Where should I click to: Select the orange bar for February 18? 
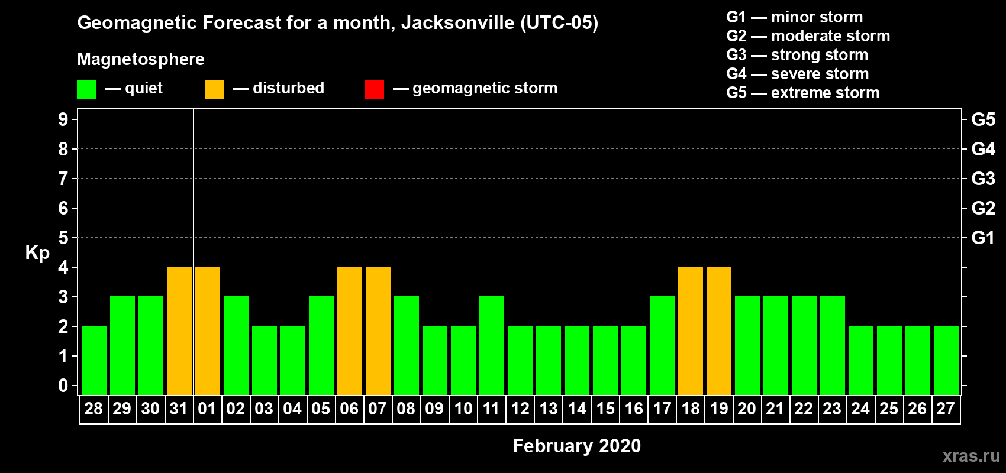(x=691, y=331)
